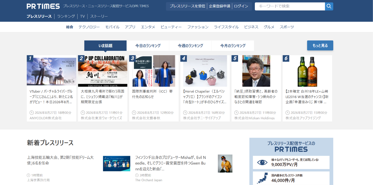Choose モバイル category
The width and height of the screenshot is (373, 185).
[112, 27]
